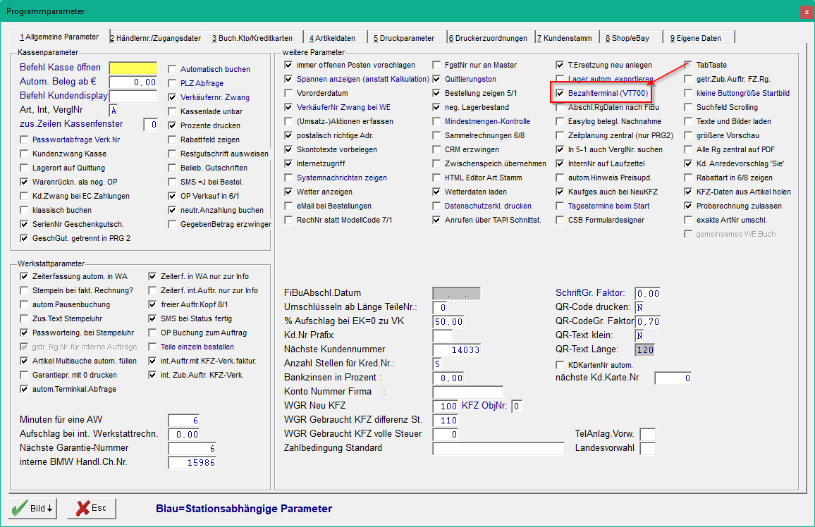Uncheck Verkäufernr. Zwang
Viewport: 815px width, 527px height.
[x=172, y=97]
